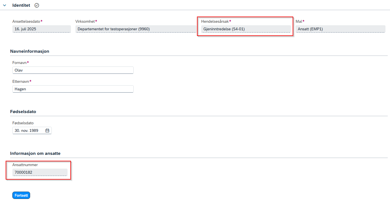Click the Mal label
Image resolution: width=390 pixels, height=202 pixels.
tap(299, 21)
